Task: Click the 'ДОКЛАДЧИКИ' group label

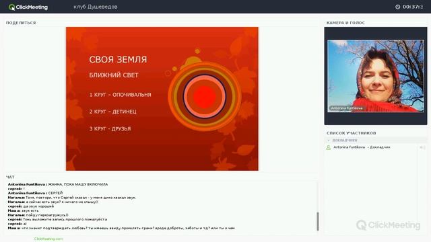Action: click(x=345, y=140)
